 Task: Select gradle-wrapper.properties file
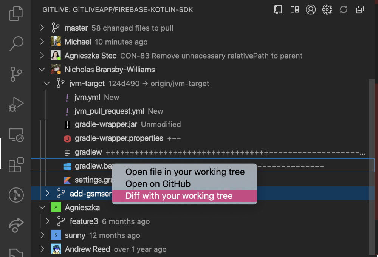pos(119,138)
